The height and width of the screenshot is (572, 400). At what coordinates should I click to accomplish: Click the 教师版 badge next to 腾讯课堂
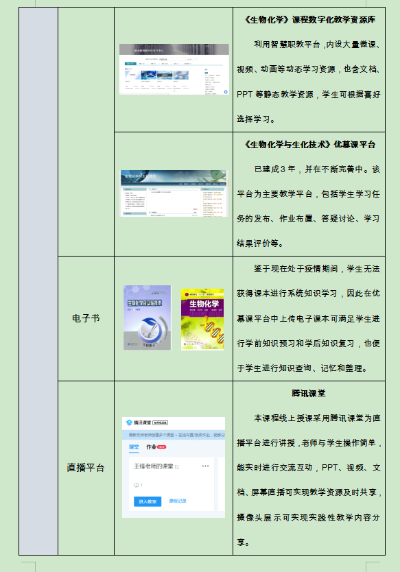pos(160,422)
